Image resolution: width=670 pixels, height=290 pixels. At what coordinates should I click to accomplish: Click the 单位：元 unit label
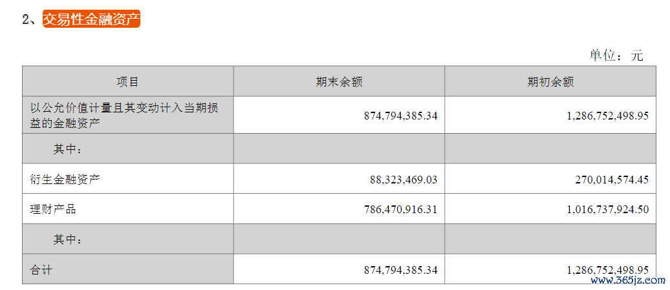pos(616,56)
